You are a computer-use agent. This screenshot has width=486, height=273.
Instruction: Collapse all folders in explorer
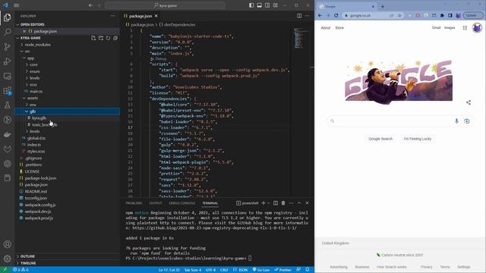coord(115,38)
